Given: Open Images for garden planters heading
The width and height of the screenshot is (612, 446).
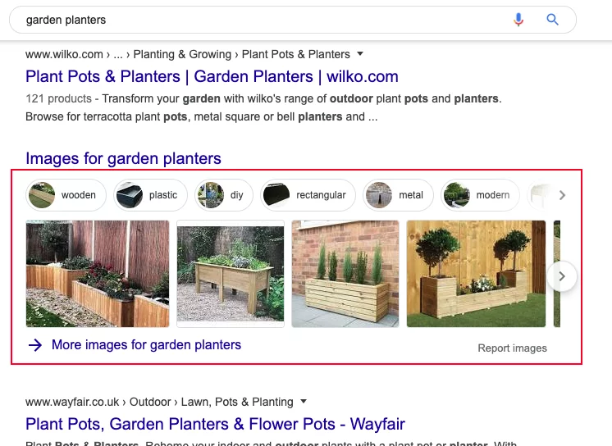Looking at the screenshot, I should (x=123, y=158).
